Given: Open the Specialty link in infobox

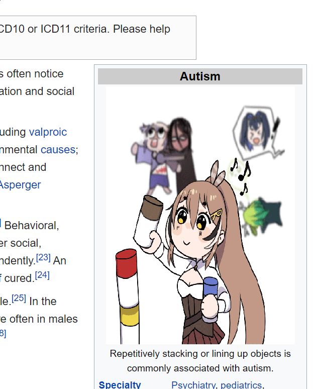Looking at the screenshot, I should tap(120, 385).
